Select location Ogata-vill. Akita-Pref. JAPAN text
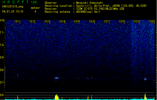Image resolution: width=157 pixels, height=100 pixels. coord(98,6)
